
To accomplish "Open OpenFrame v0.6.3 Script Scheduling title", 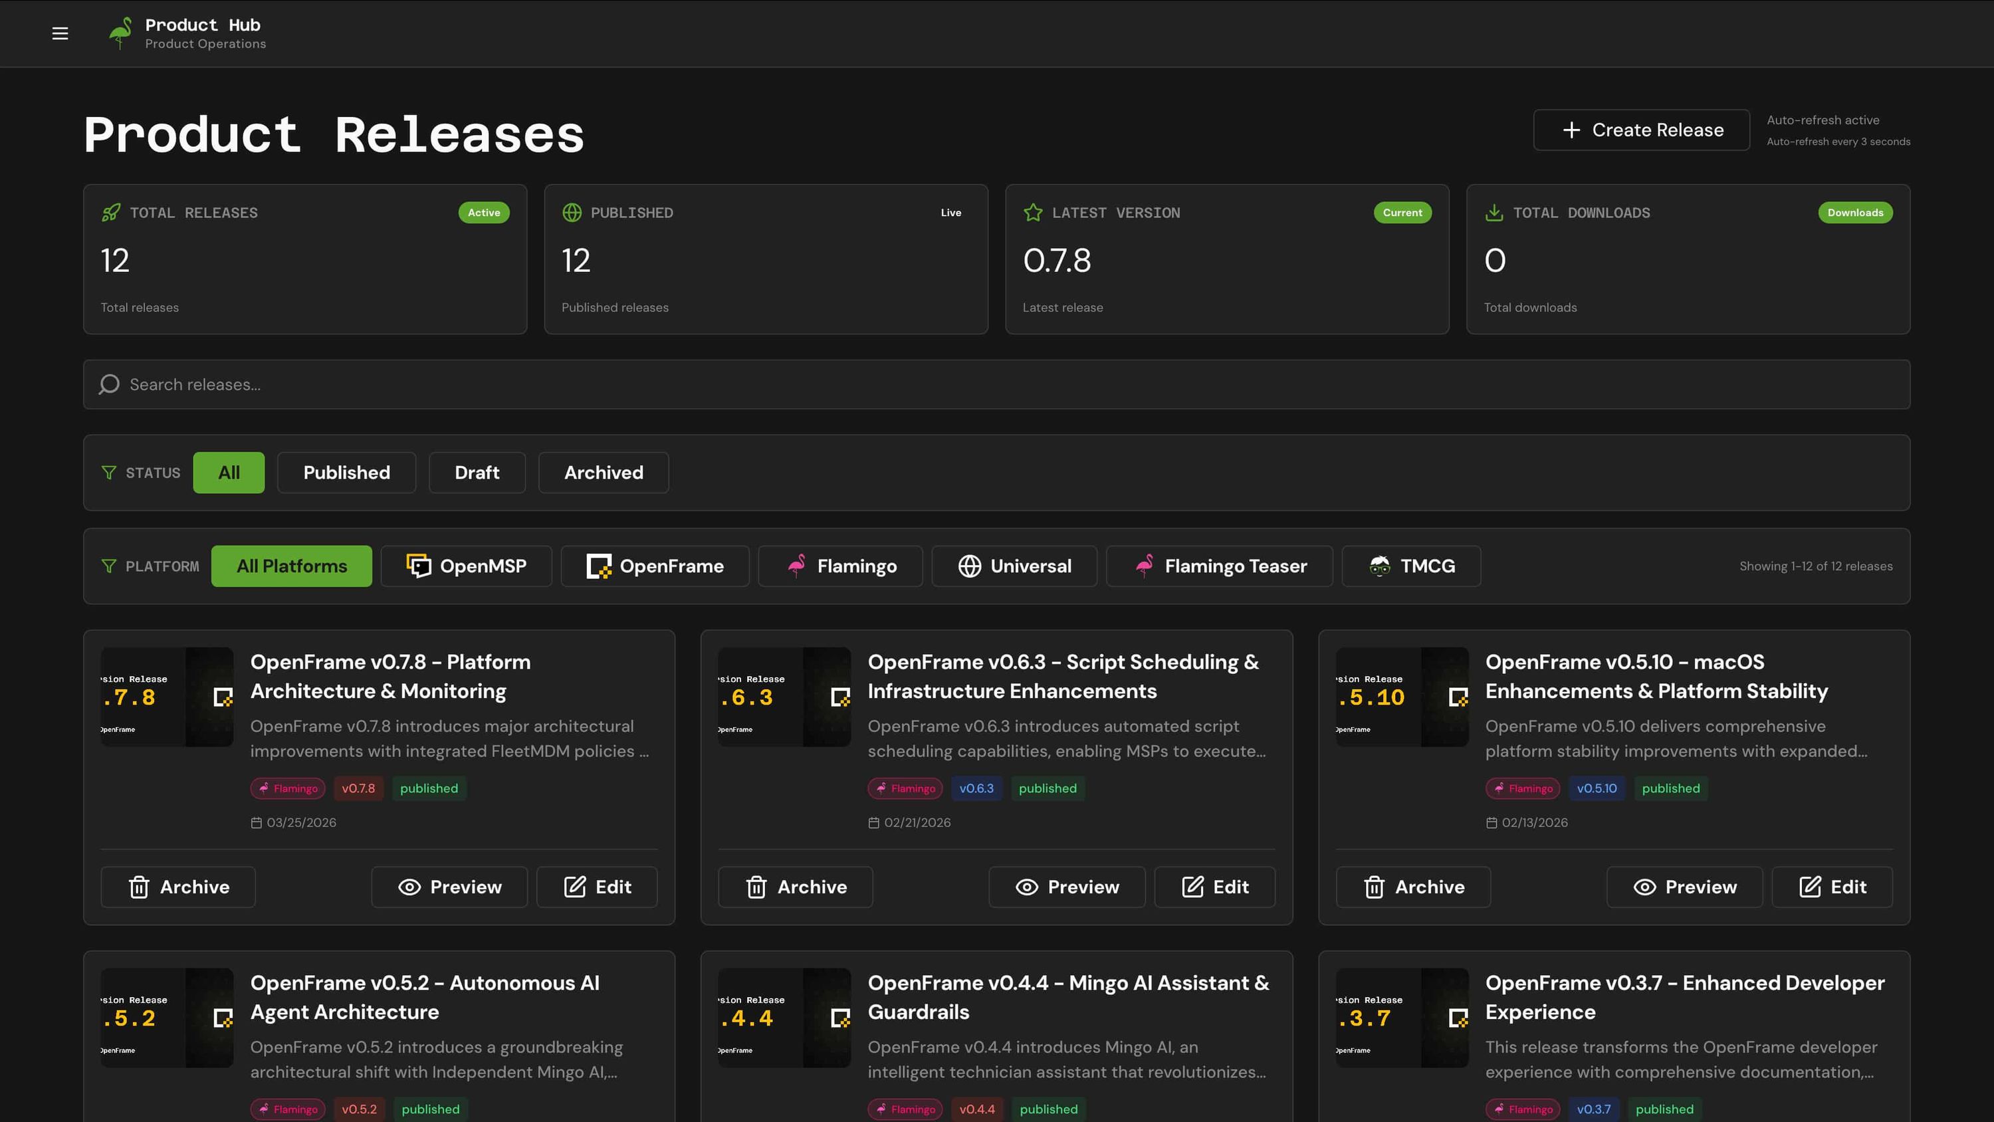I will pyautogui.click(x=1063, y=677).
